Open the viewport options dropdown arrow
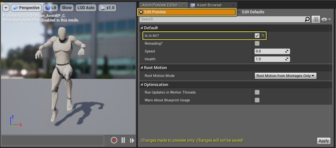The image size is (336, 148). tap(6, 8)
